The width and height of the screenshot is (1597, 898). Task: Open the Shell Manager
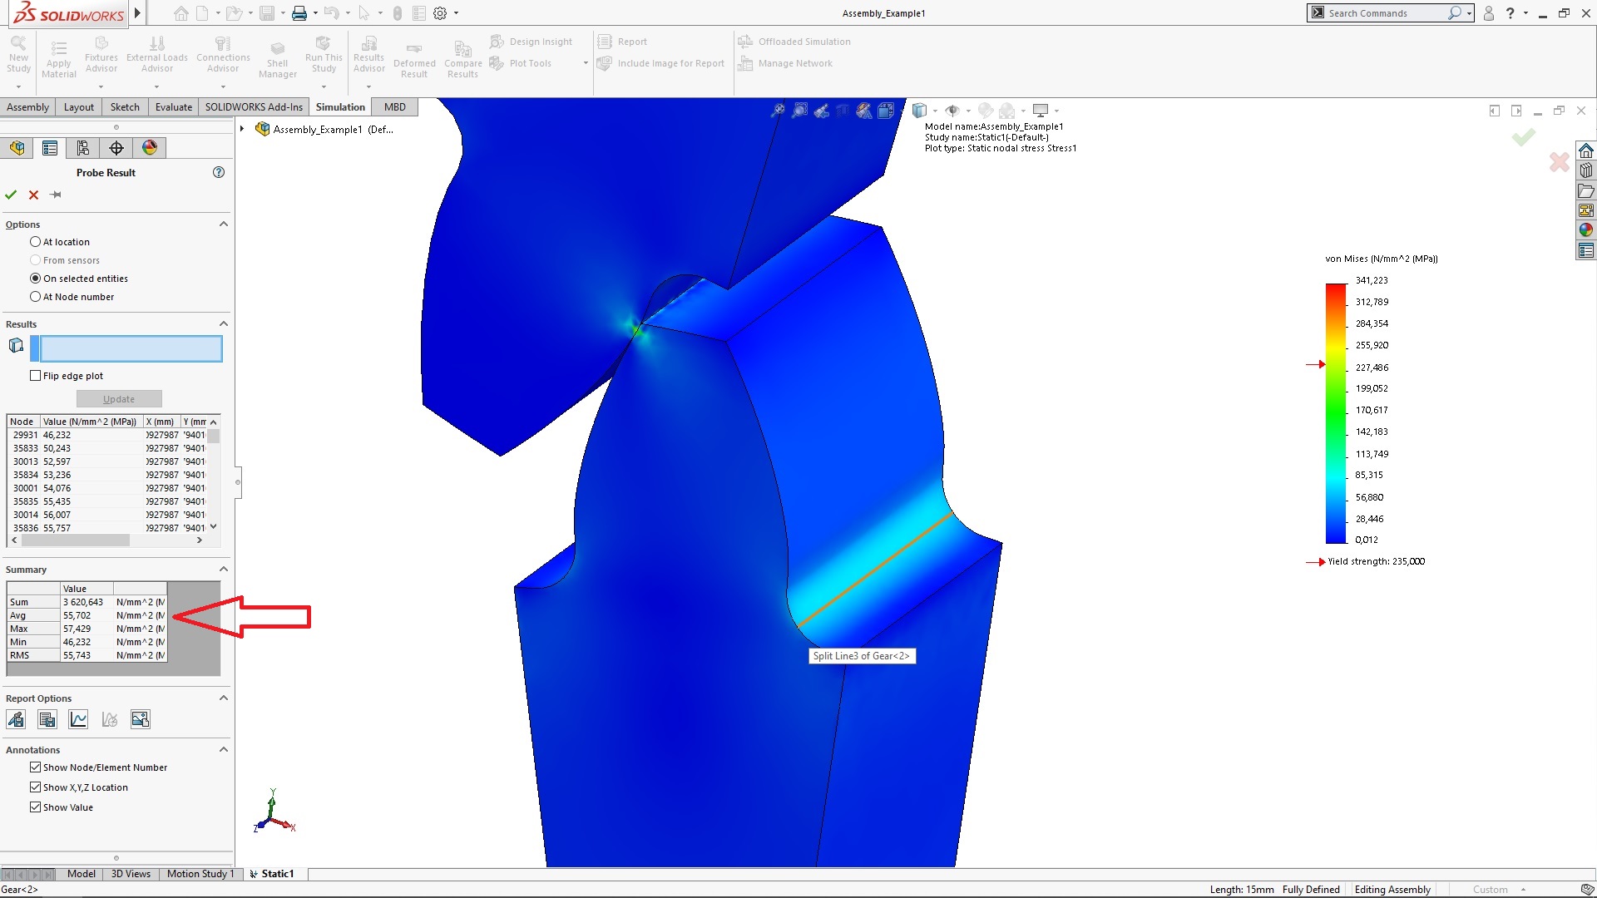(278, 59)
